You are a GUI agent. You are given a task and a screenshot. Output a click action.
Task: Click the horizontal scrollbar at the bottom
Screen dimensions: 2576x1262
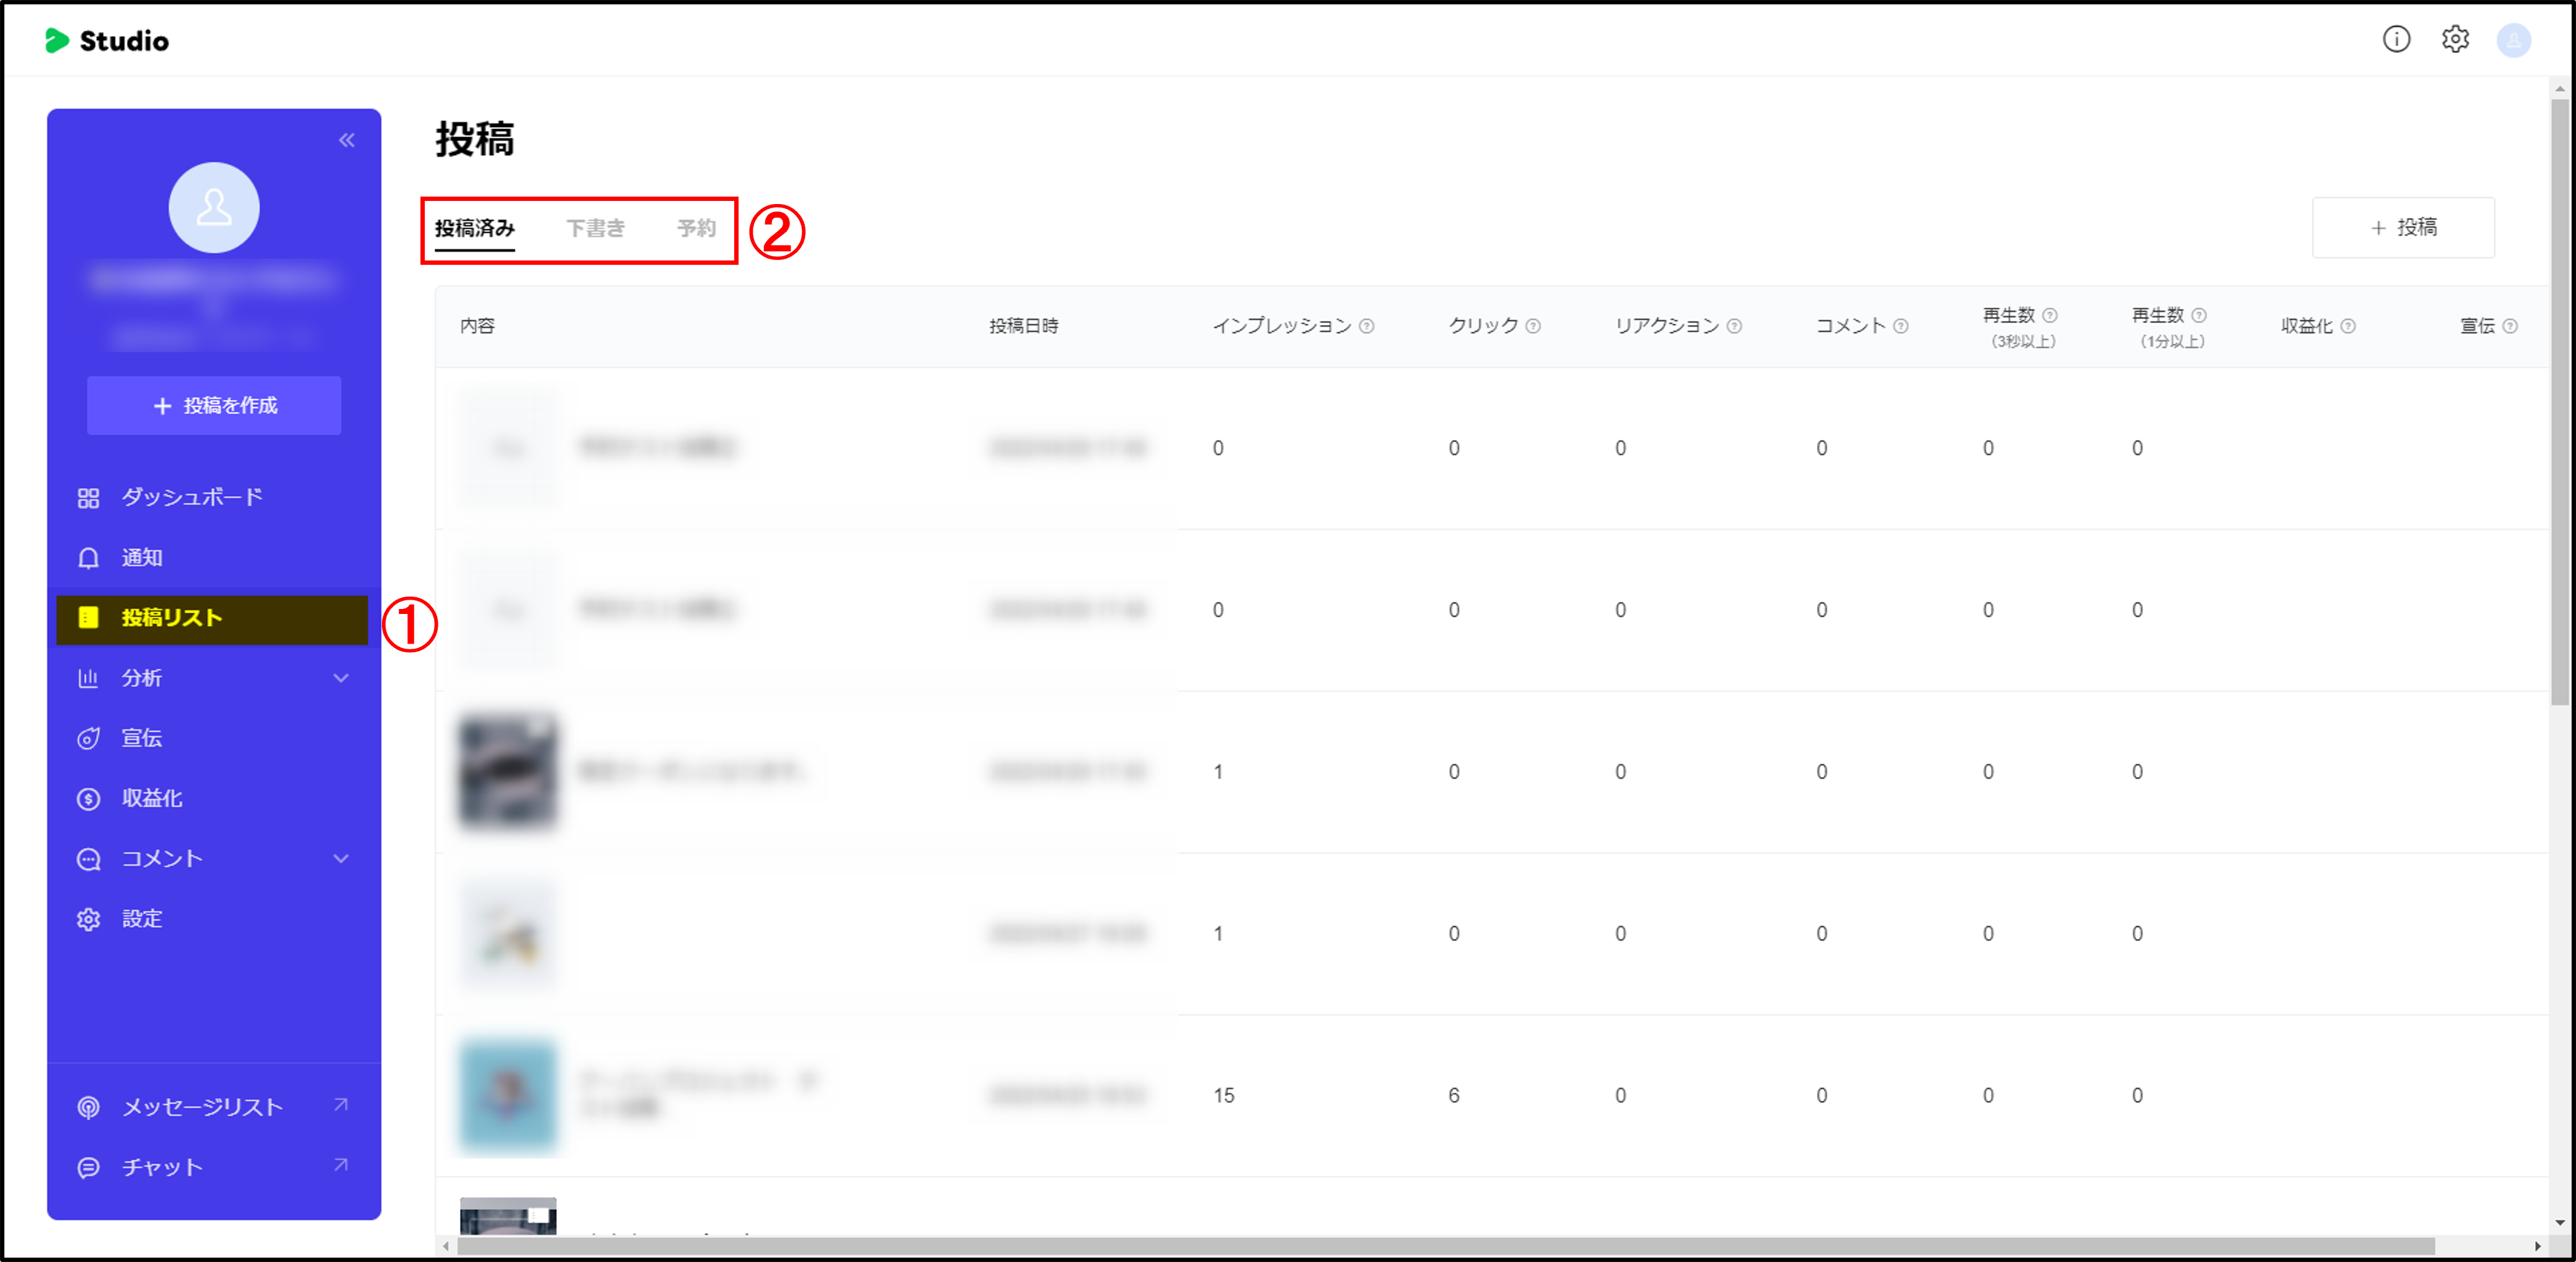[1445, 1246]
